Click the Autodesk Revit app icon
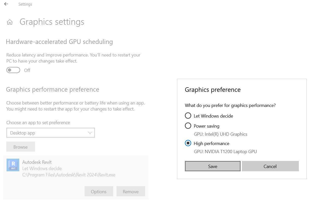 click(13, 165)
